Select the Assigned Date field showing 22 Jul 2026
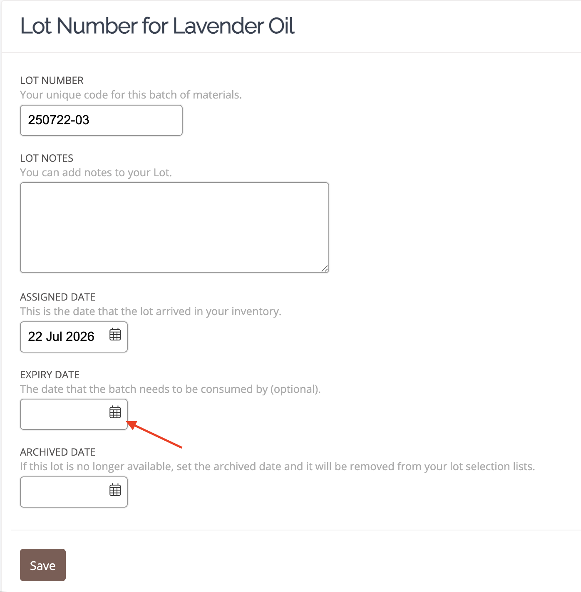This screenshot has width=581, height=592. click(x=74, y=337)
